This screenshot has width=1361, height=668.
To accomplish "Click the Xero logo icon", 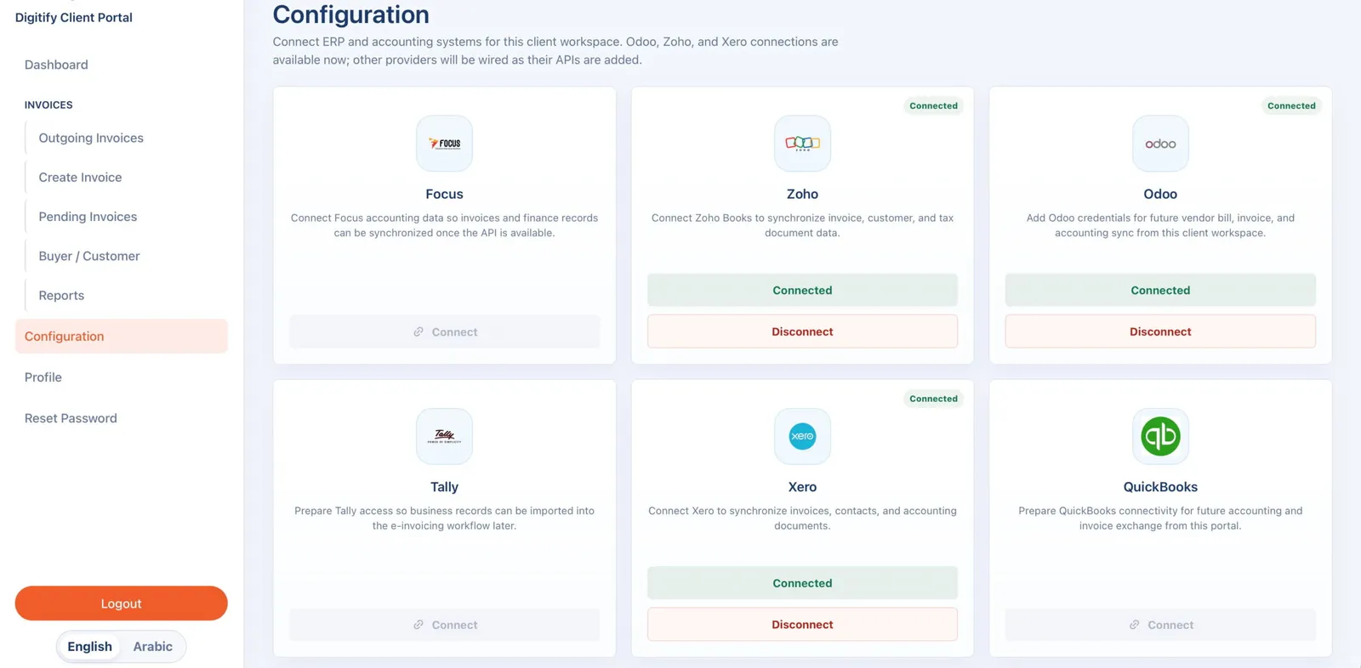I will (802, 436).
